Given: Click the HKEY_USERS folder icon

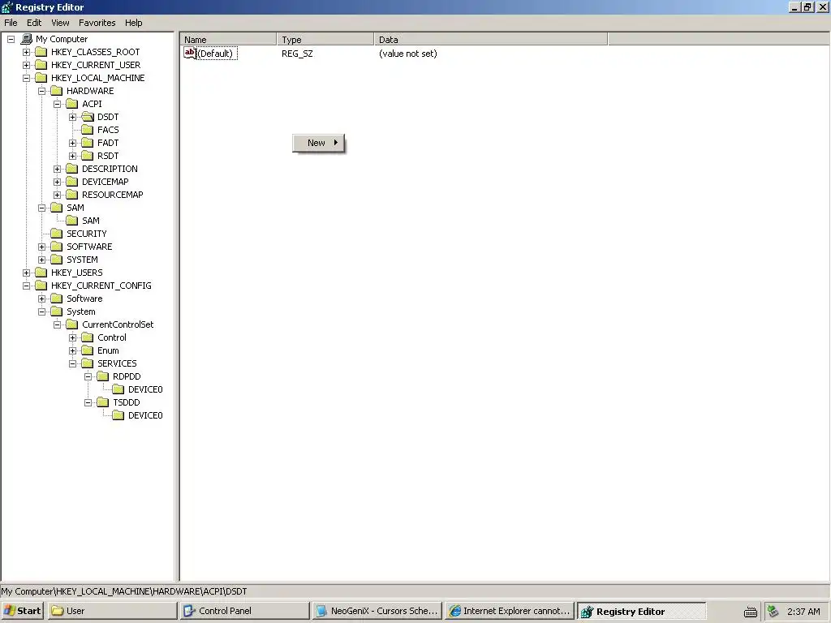Looking at the screenshot, I should point(41,273).
